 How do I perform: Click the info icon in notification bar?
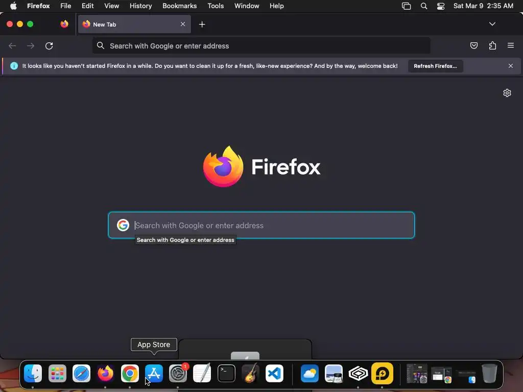[14, 66]
